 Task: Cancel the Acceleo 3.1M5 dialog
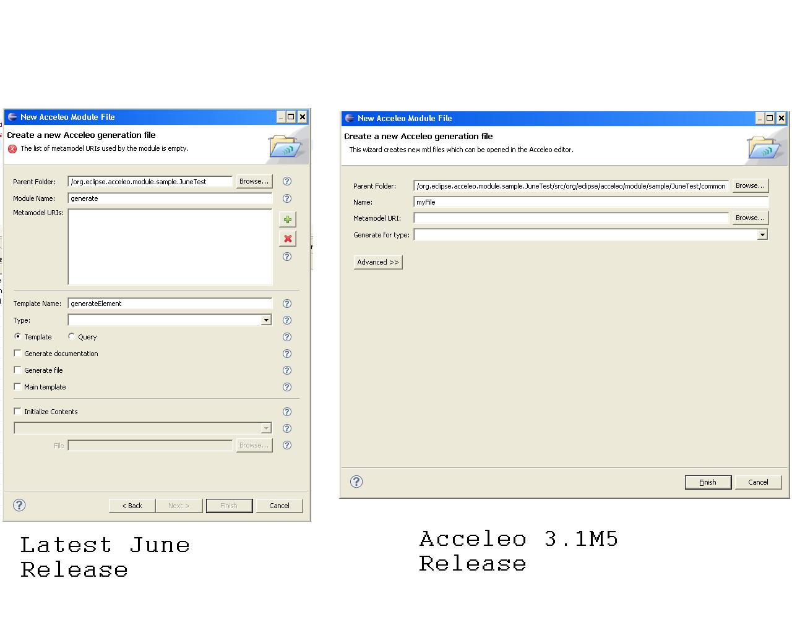point(758,482)
